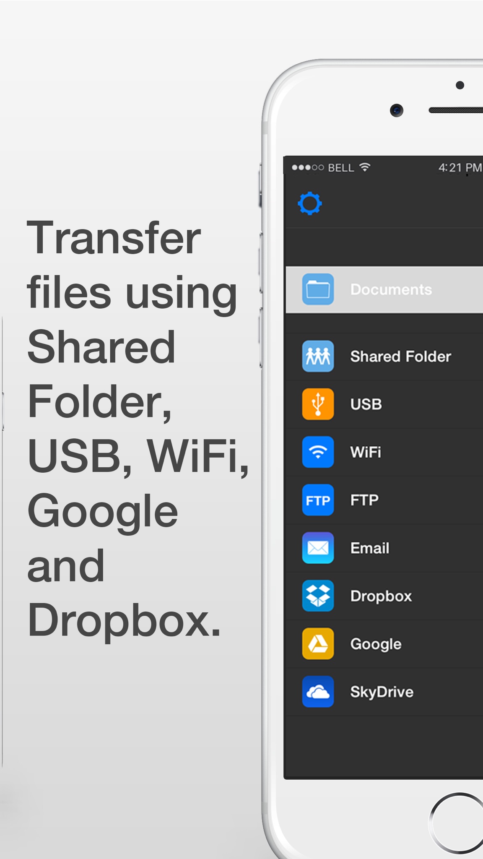Choose the Email text label
The image size is (483, 859).
click(x=370, y=548)
